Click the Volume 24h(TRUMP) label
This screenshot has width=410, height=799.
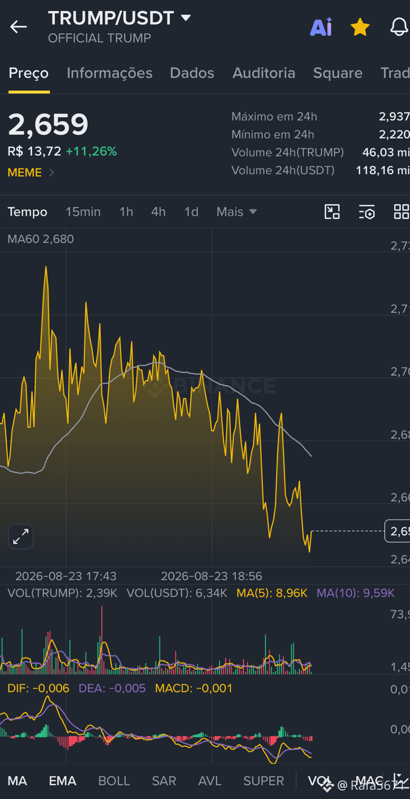tap(288, 153)
